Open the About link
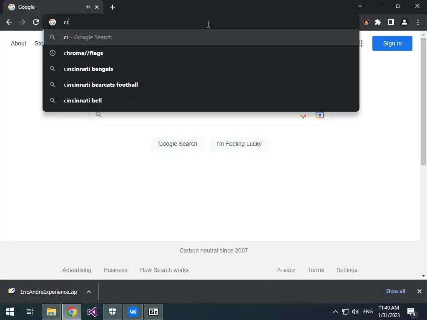Screen dimensions: 427x320 pos(18,43)
